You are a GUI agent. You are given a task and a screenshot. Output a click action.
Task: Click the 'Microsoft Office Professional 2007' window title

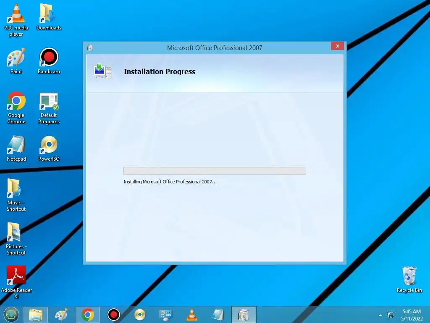(215, 48)
